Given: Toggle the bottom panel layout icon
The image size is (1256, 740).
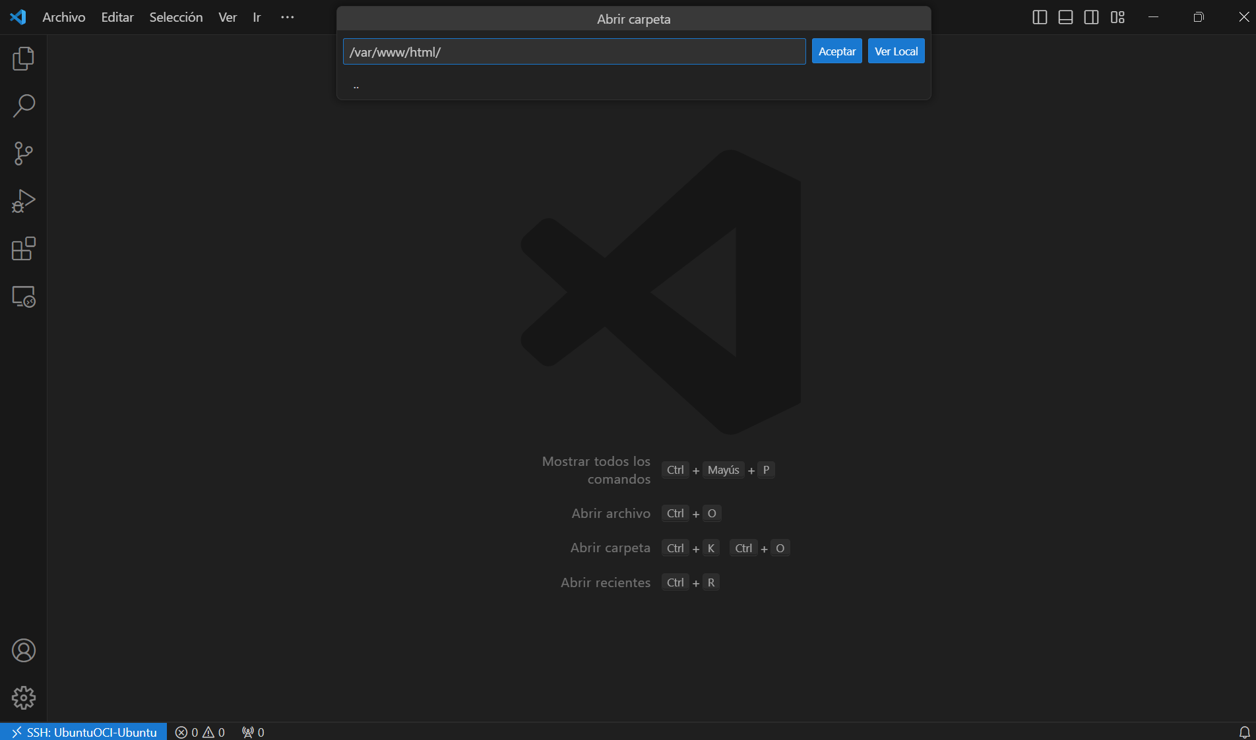Looking at the screenshot, I should pos(1065,17).
